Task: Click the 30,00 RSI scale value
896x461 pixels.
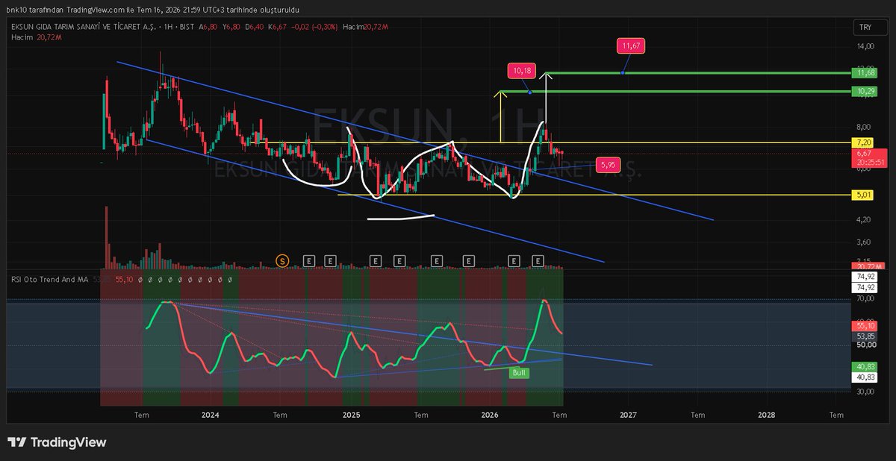Action: [x=865, y=391]
